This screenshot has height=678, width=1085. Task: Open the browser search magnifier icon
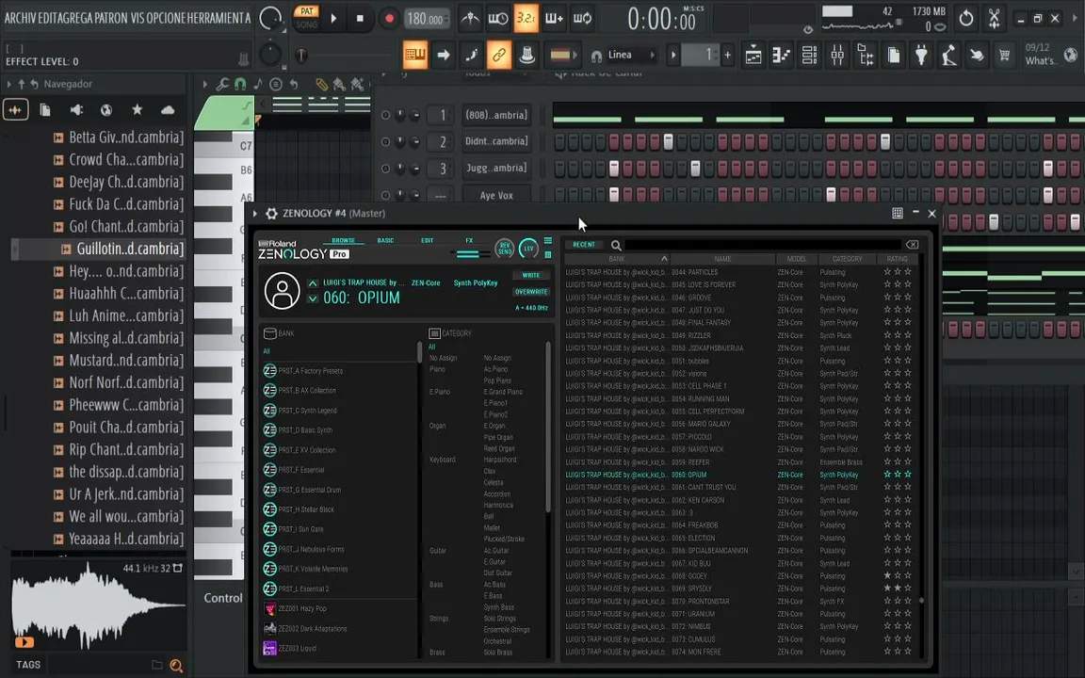[x=176, y=666]
